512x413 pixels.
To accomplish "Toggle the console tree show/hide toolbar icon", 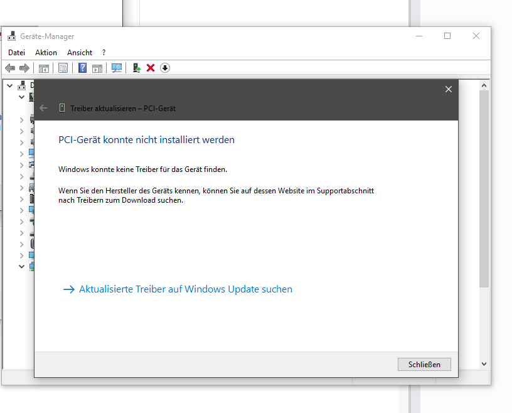I will click(x=44, y=68).
